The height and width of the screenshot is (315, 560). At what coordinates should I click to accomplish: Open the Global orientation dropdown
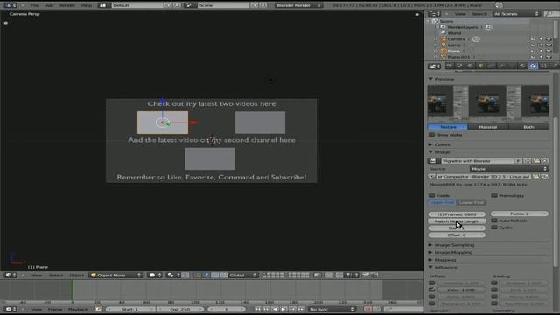pos(242,276)
